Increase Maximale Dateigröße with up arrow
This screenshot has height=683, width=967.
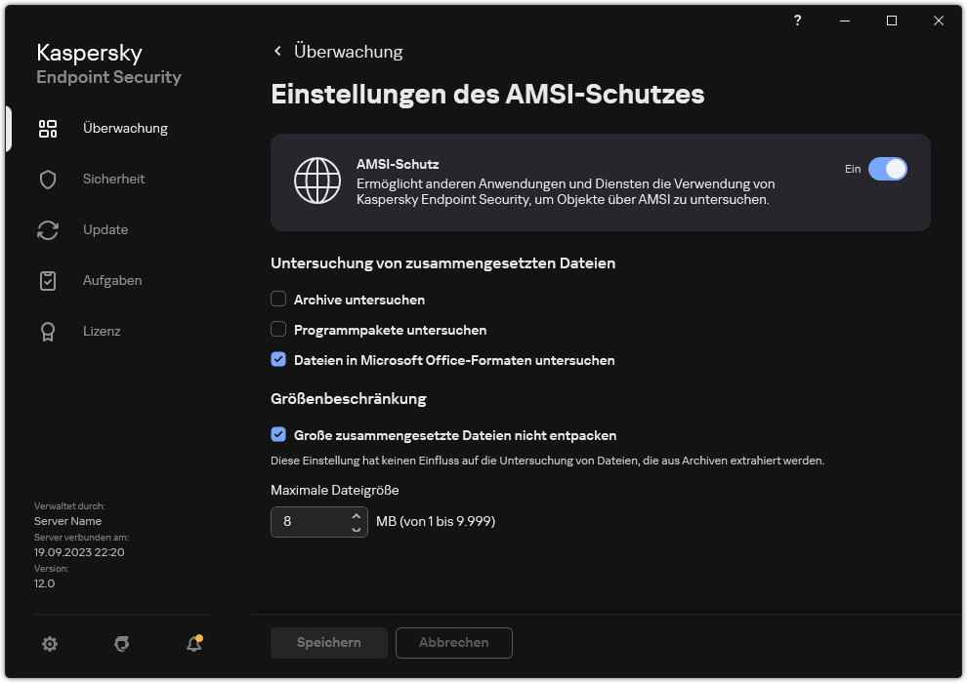(356, 516)
